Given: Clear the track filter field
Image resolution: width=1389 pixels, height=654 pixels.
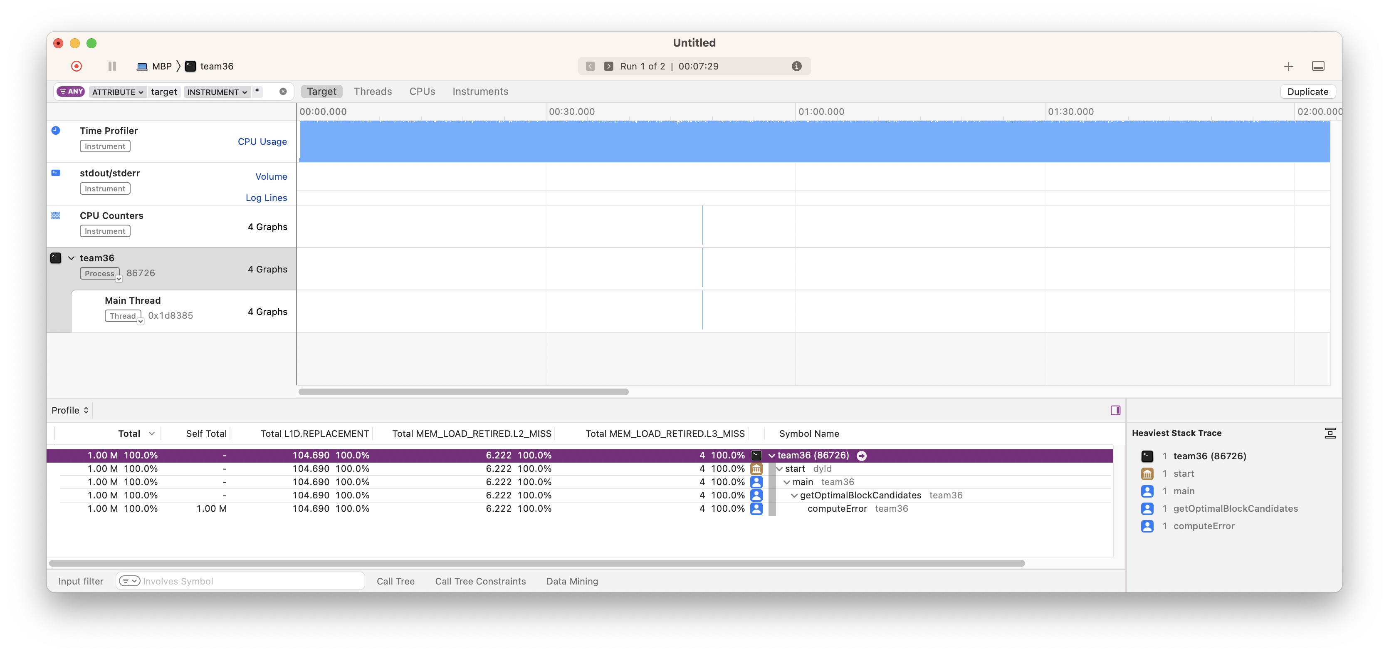Looking at the screenshot, I should [283, 91].
